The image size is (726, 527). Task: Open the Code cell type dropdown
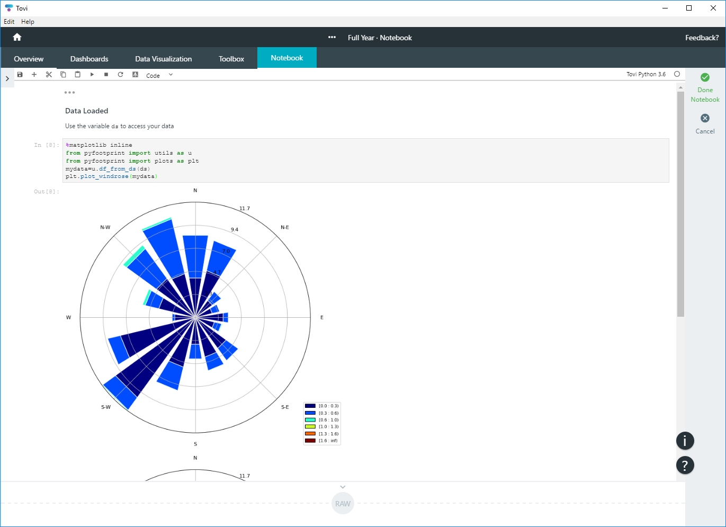(159, 75)
